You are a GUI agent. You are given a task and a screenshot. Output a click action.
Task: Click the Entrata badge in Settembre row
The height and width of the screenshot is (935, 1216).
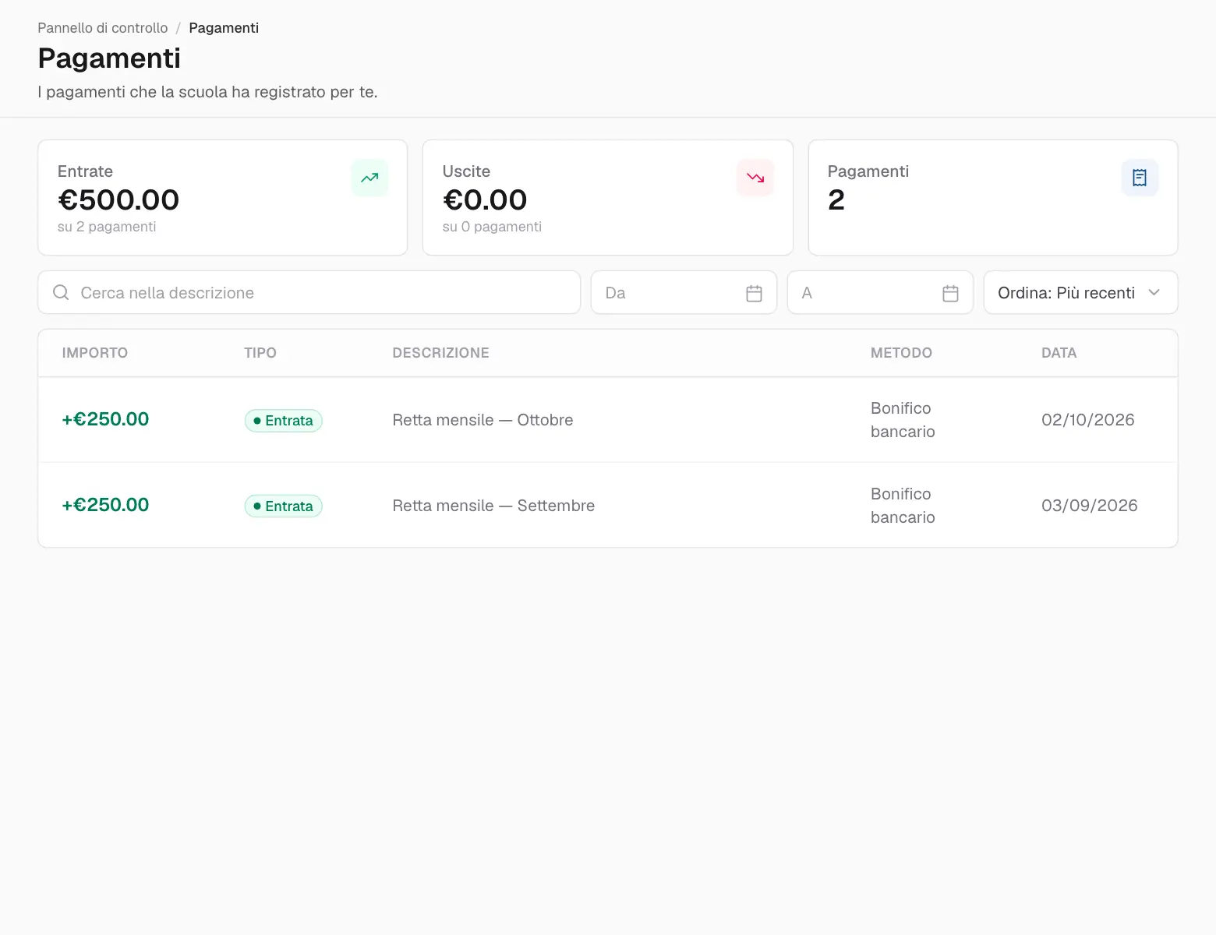(x=283, y=506)
